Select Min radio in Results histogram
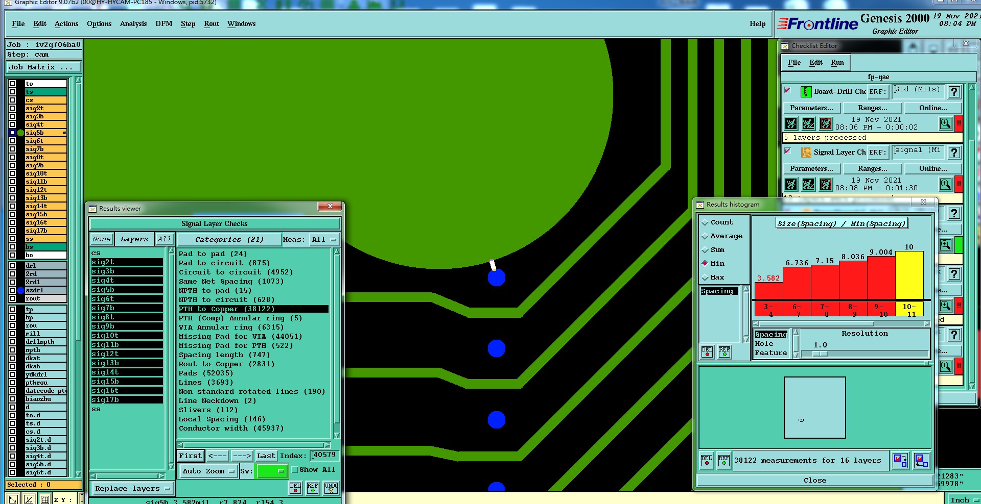The image size is (981, 504). coord(705,264)
